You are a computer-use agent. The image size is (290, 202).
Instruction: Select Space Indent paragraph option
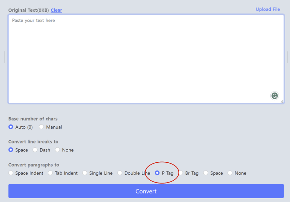click(x=11, y=173)
